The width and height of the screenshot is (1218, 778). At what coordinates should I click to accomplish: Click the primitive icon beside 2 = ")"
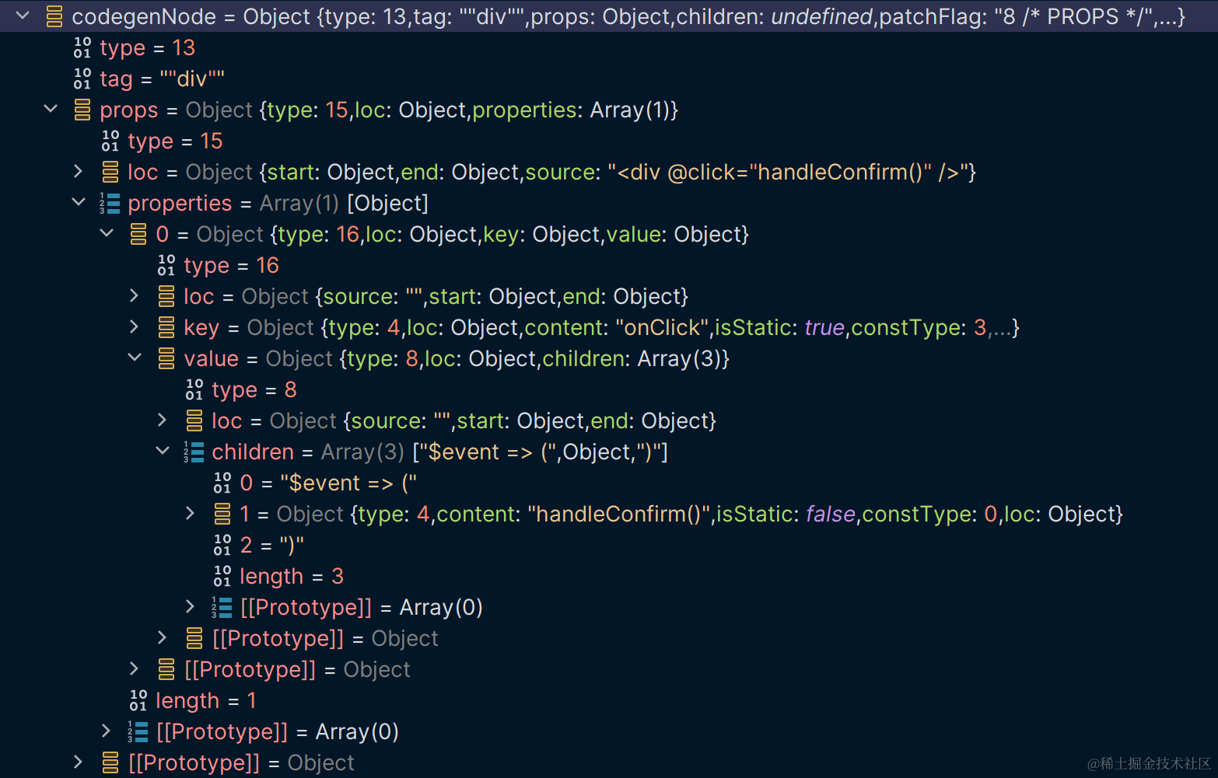[x=222, y=545]
